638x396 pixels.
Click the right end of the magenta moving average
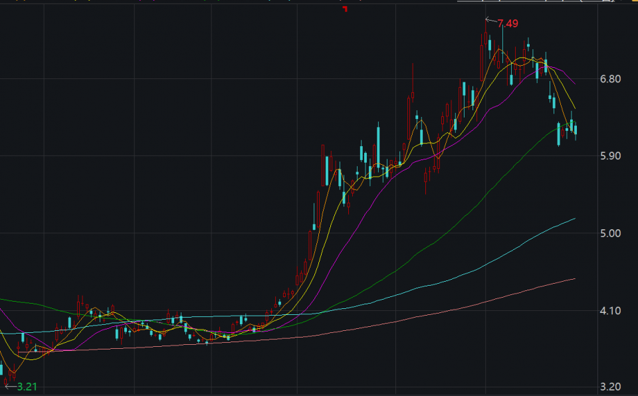pos(574,83)
